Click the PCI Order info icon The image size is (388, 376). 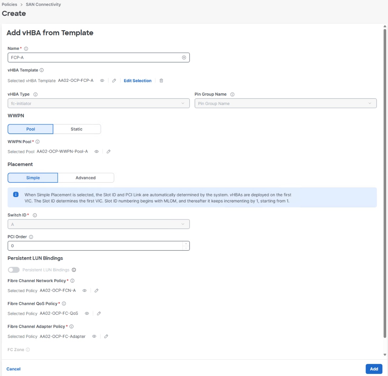click(x=31, y=237)
